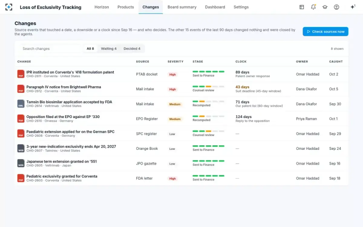Open 'Paragraph IV notice from Brightwell Pharma'
Screen dimensions: 363x227
[x=64, y=87]
